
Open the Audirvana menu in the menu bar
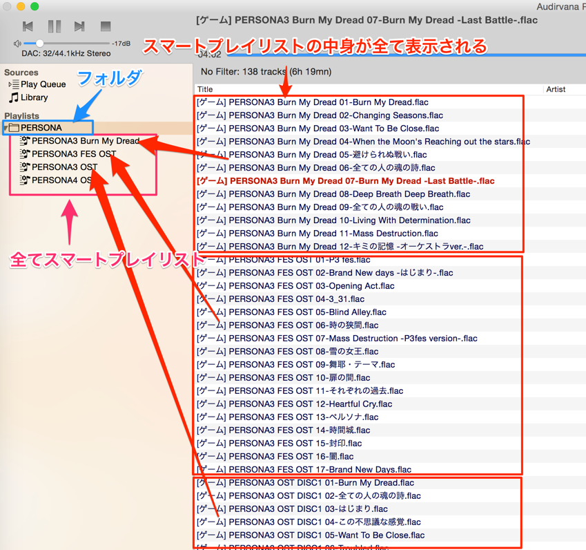click(560, 6)
